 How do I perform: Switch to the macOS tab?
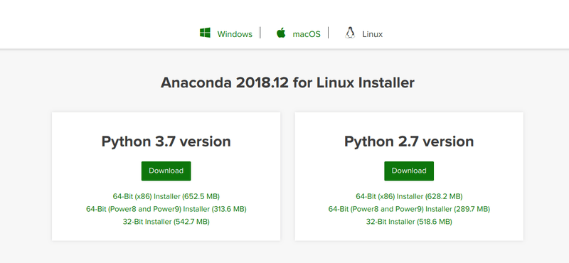pyautogui.click(x=307, y=34)
